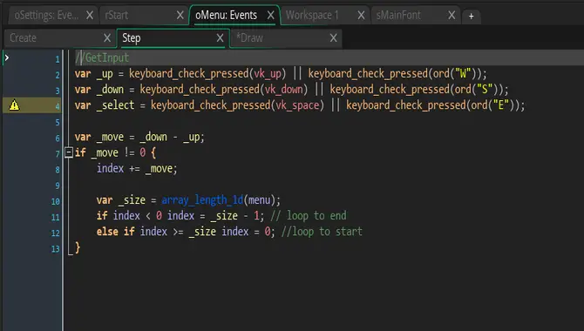The width and height of the screenshot is (584, 331).
Task: Click line number 1 in the gutter
Action: pos(58,59)
